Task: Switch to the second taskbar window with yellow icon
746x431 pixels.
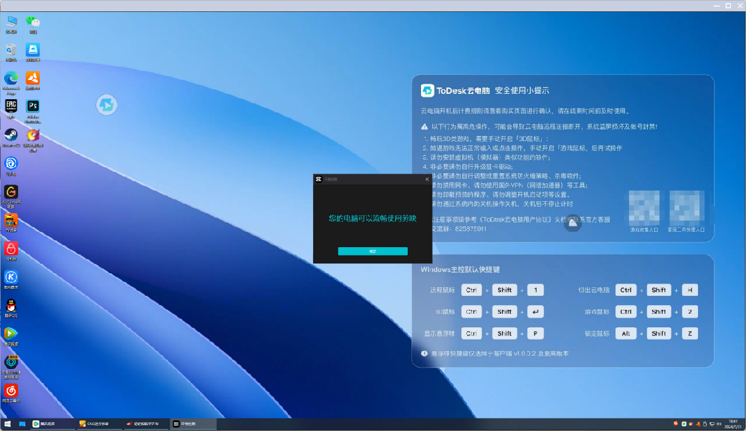Action: pyautogui.click(x=99, y=424)
